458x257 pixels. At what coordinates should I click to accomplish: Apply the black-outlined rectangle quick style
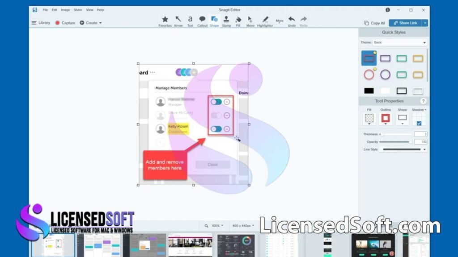402,91
